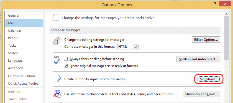The height and width of the screenshot is (103, 233).
Task: Click the 'Compose messages in this format:' label
Action: (89, 47)
